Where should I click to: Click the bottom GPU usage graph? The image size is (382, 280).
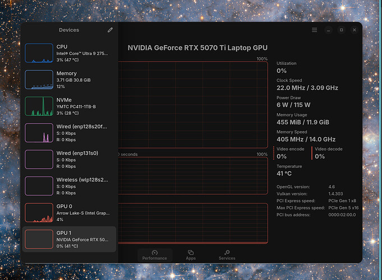tap(193, 223)
